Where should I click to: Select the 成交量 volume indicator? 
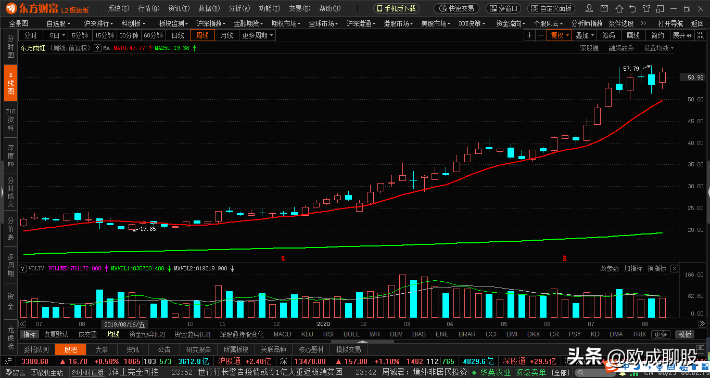coord(87,334)
